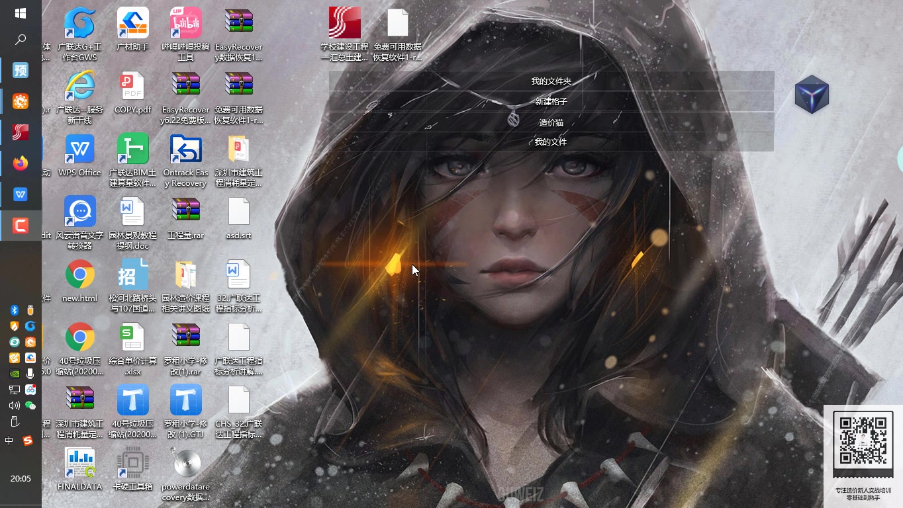Viewport: 903px width, 508px height.
Task: Open the blue WPS taskbar icon
Action: point(21,194)
